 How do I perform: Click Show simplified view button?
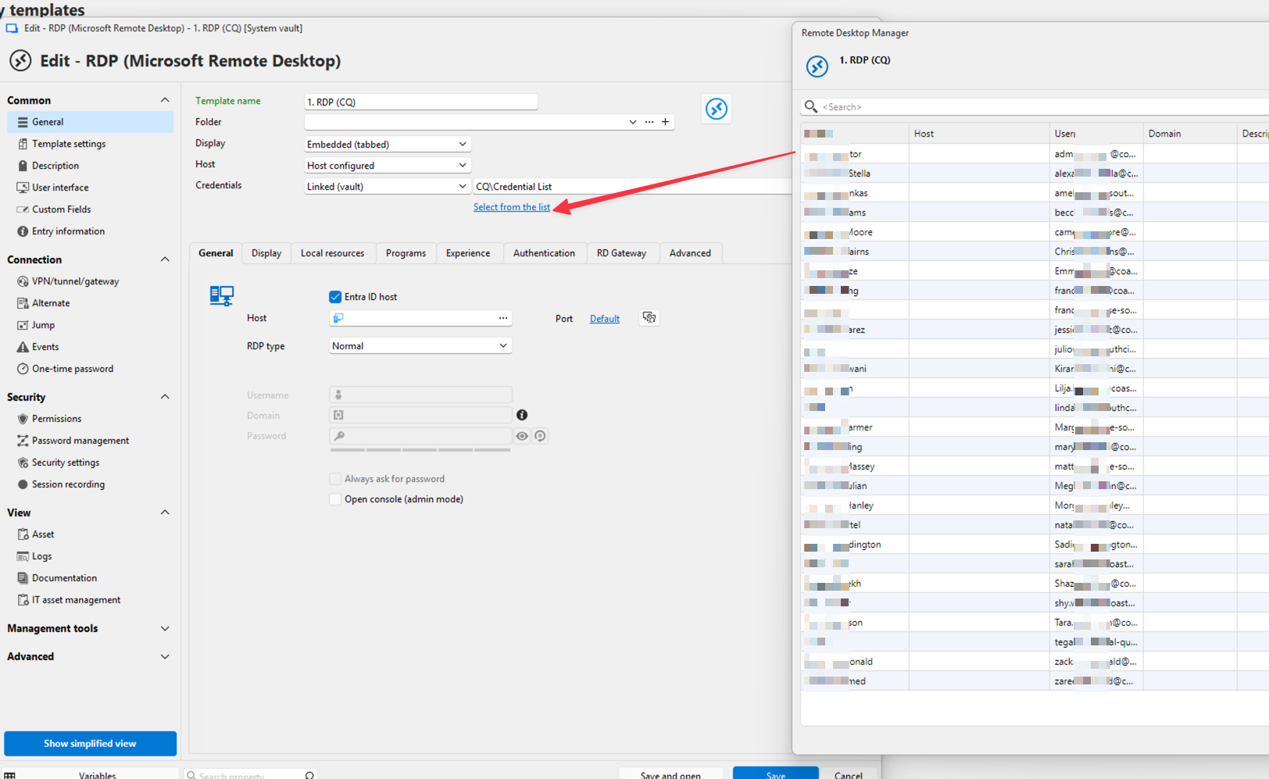[x=90, y=743]
